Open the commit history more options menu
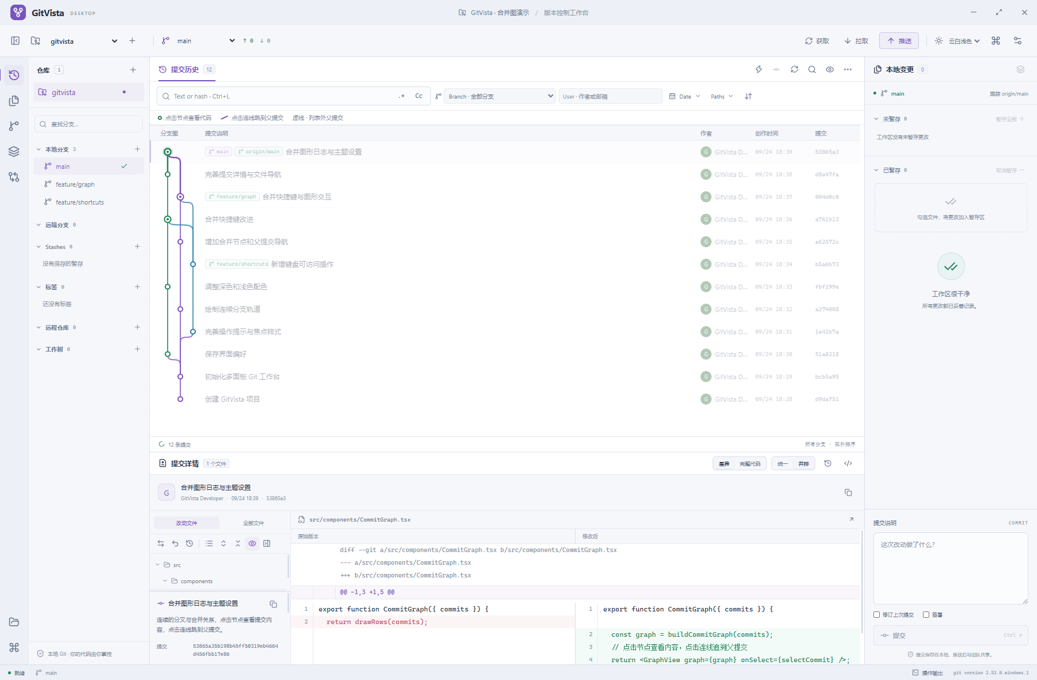The image size is (1037, 680). point(847,69)
